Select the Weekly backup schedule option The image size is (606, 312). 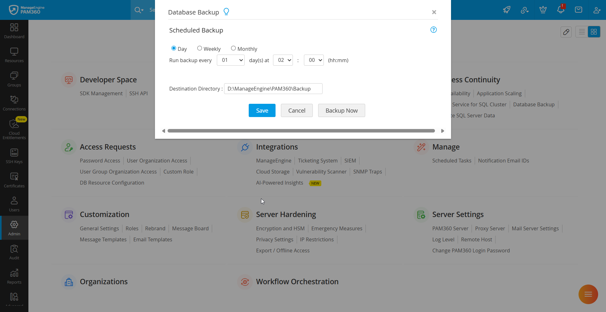click(199, 48)
